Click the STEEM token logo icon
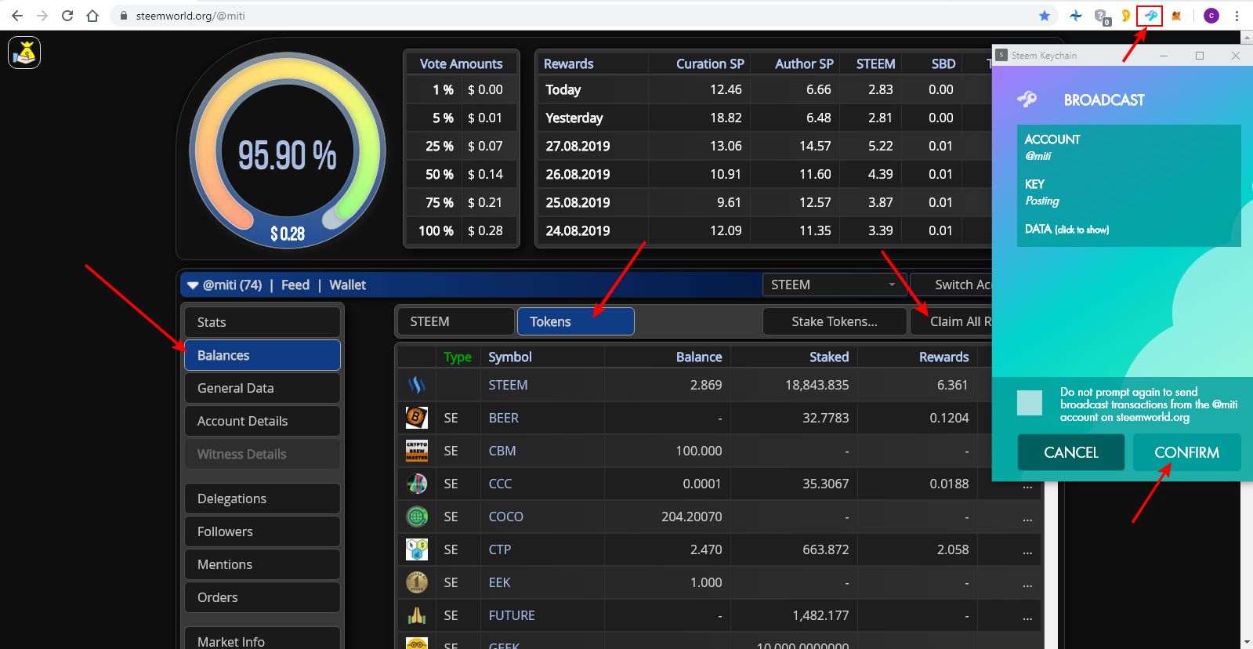The height and width of the screenshot is (649, 1253). point(417,385)
